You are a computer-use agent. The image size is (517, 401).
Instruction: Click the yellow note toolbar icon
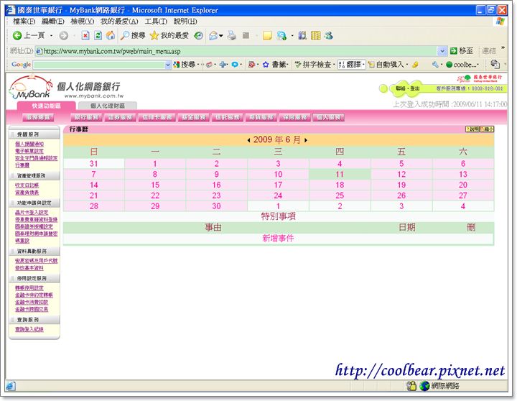[x=267, y=36]
